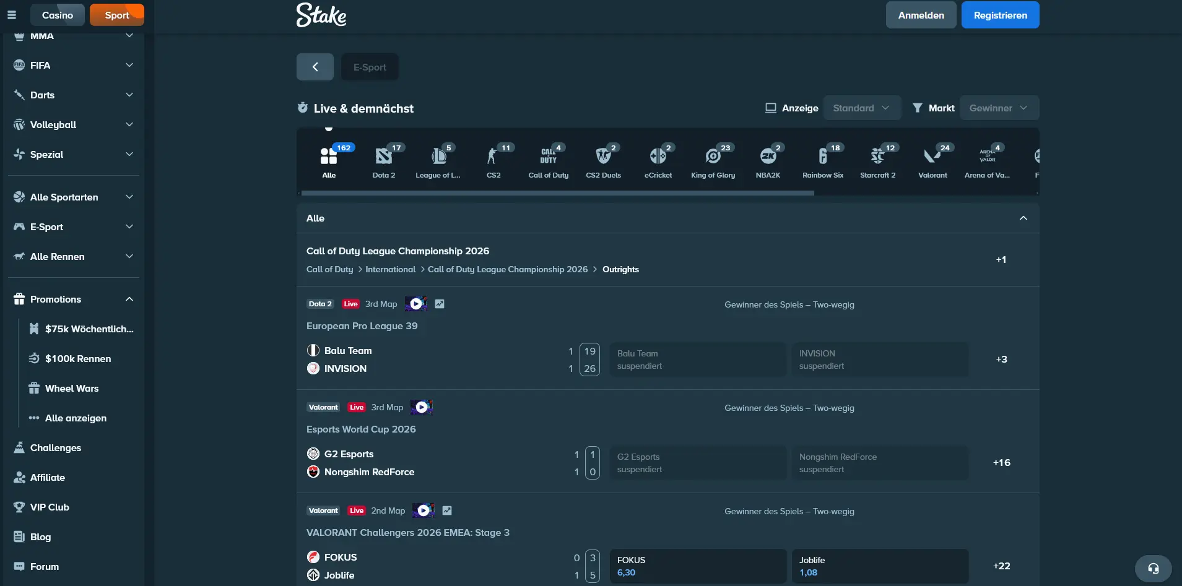
Task: Open the Anzeige Standard dropdown
Action: (861, 108)
